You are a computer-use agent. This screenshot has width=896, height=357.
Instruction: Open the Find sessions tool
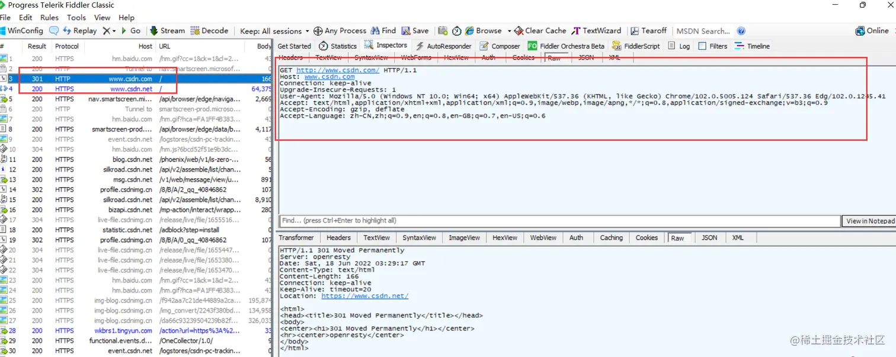pyautogui.click(x=383, y=31)
